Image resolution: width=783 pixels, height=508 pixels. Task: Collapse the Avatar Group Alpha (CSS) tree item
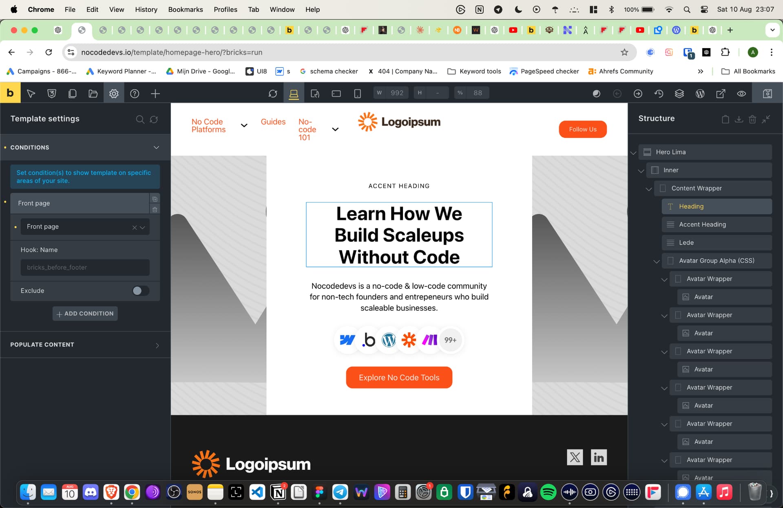click(x=657, y=261)
